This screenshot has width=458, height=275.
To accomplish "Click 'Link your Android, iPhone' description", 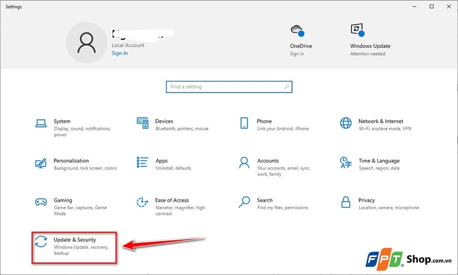I will coord(283,129).
